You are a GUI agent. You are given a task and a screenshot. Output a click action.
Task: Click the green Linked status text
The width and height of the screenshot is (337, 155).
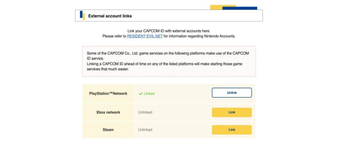tap(149, 94)
